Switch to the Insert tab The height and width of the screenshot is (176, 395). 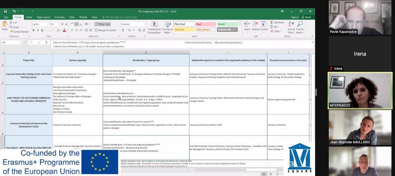tap(29, 17)
